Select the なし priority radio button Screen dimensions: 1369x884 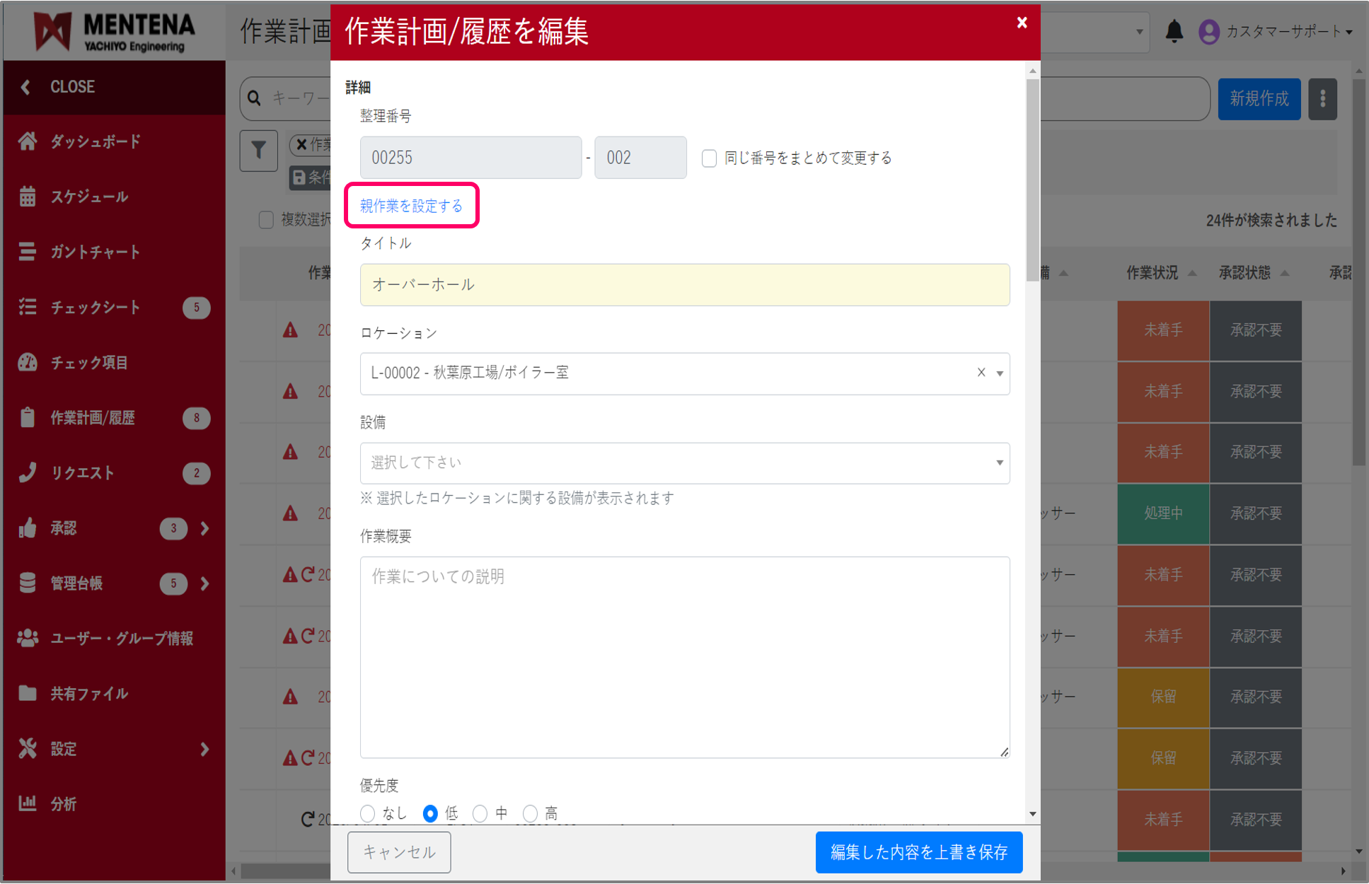point(367,814)
